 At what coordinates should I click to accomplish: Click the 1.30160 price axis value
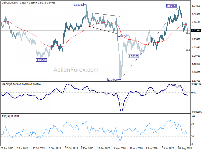tap(196, 22)
